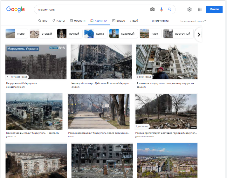The height and width of the screenshot is (178, 227).
Task: Switch to the Новости tab
Action: pyautogui.click(x=78, y=21)
